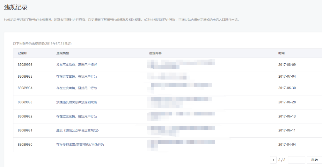Click the 时间 column header
Image resolution: width=322 pixels, height=167 pixels.
click(281, 53)
